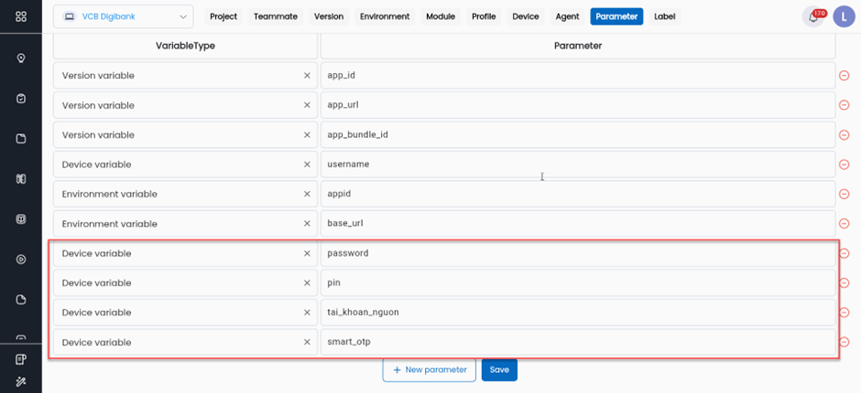Viewport: 861px width, 393px height.
Task: Select the magic wand icon at sidebar bottom
Action: [21, 380]
